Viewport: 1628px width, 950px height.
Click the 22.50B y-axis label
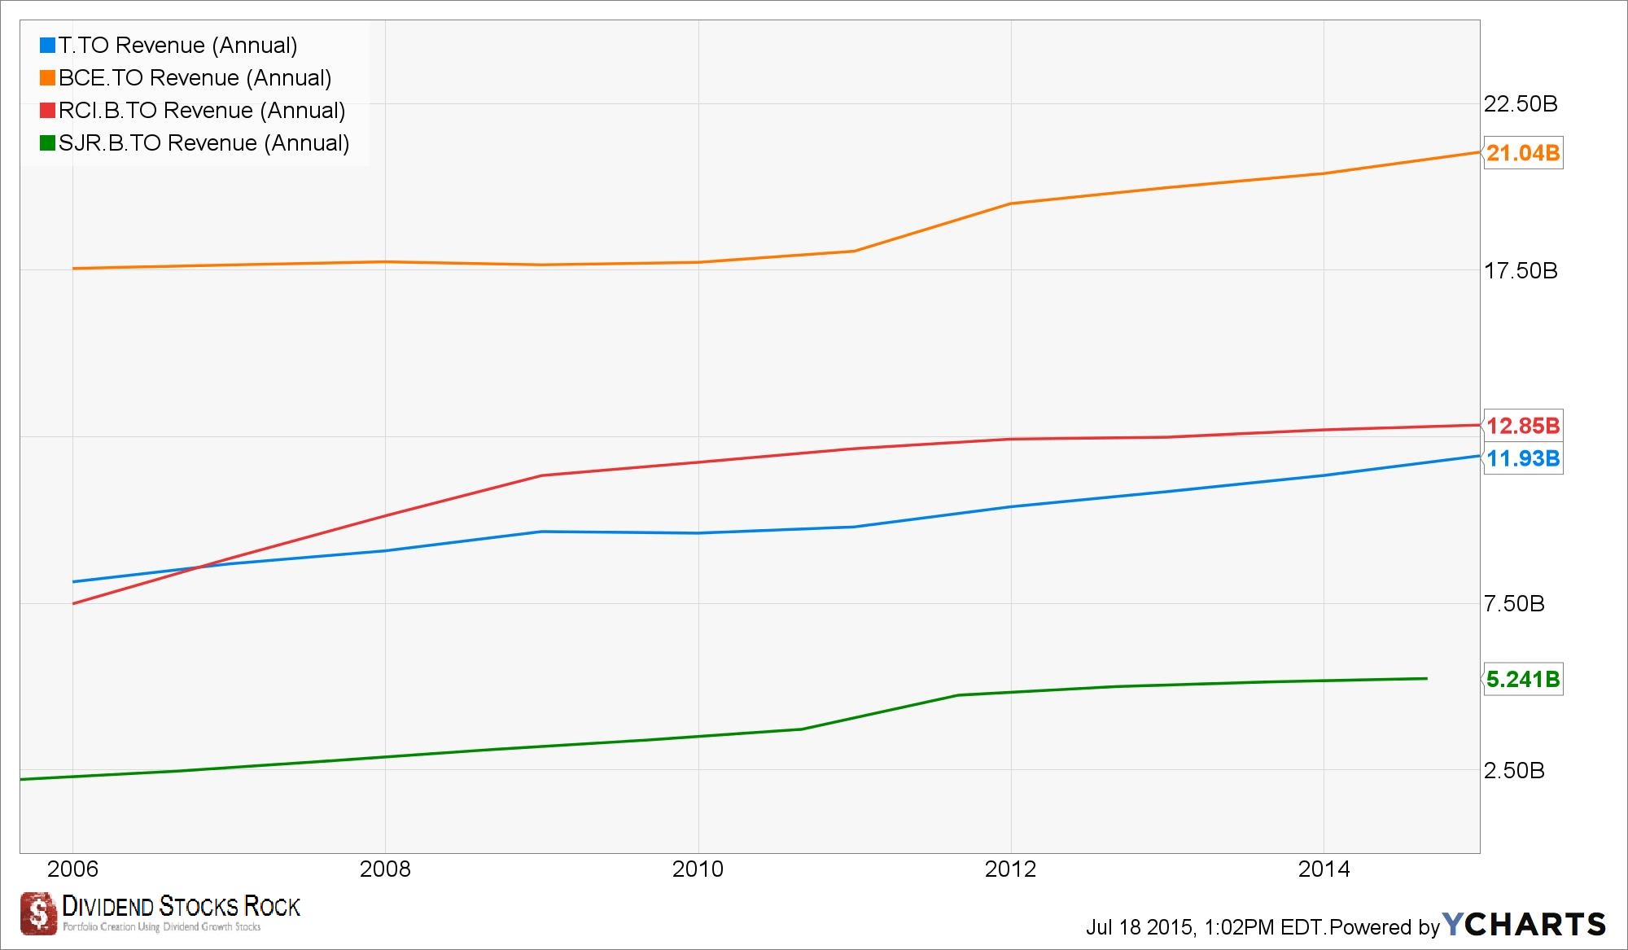pyautogui.click(x=1521, y=104)
